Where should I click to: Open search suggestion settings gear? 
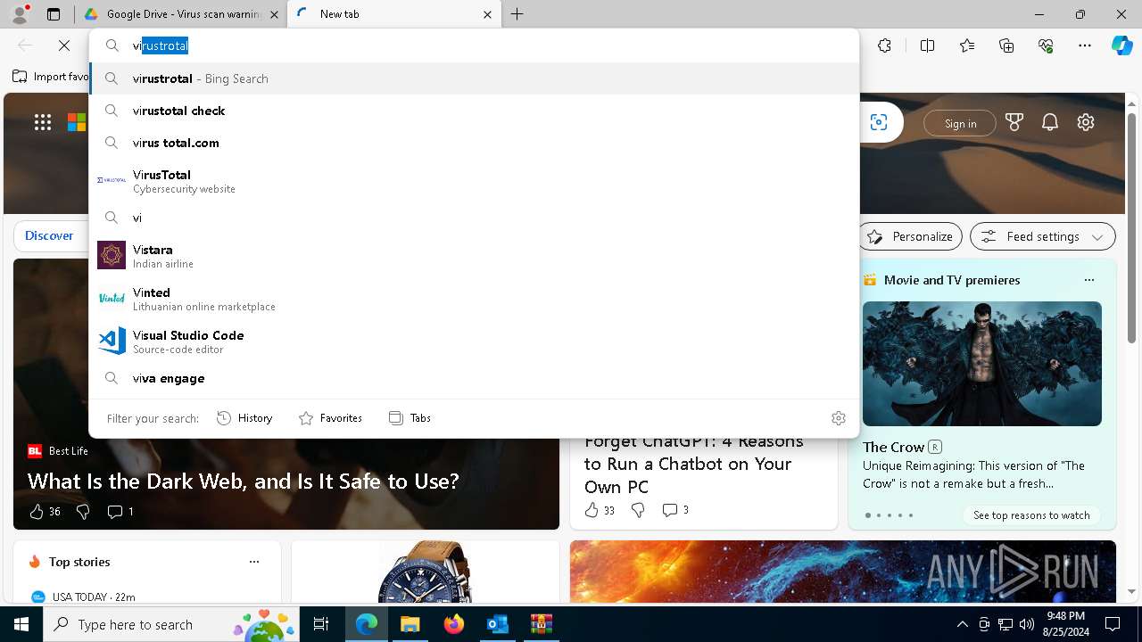[839, 418]
